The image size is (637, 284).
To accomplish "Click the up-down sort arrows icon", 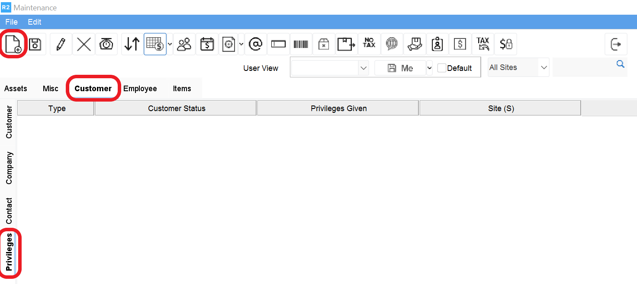I will (x=132, y=44).
